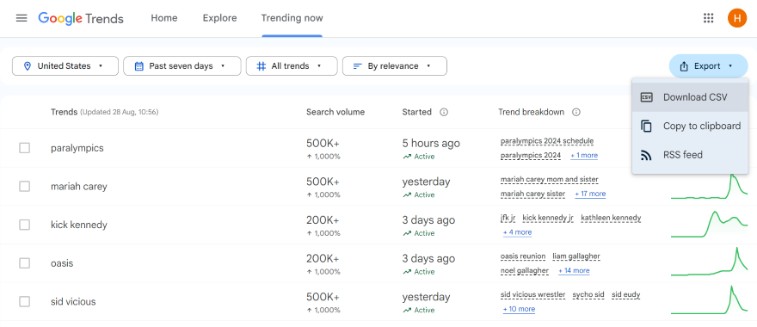This screenshot has width=757, height=327.
Task: Click the CSV icon in export menu
Action: [646, 97]
